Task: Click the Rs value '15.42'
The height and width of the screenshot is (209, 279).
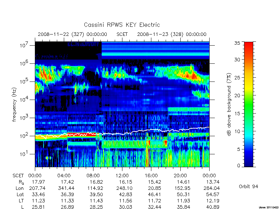Action: 154,182
